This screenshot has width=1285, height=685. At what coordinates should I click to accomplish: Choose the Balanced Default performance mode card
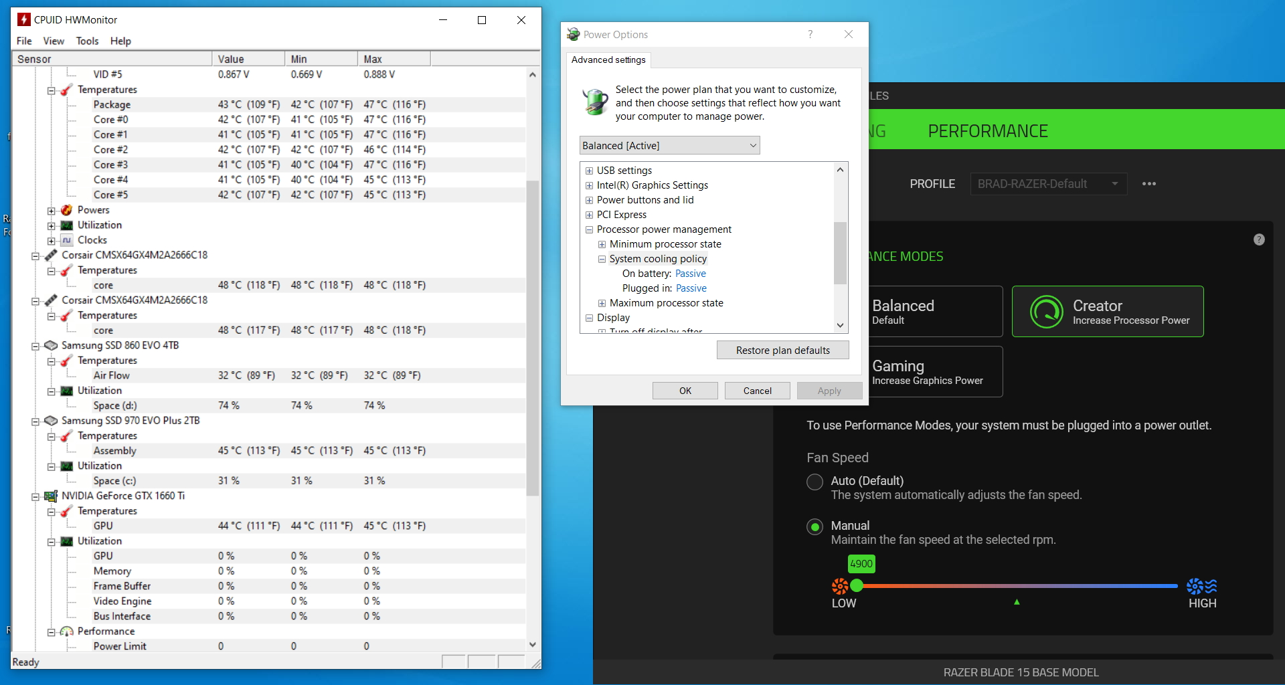tap(936, 312)
